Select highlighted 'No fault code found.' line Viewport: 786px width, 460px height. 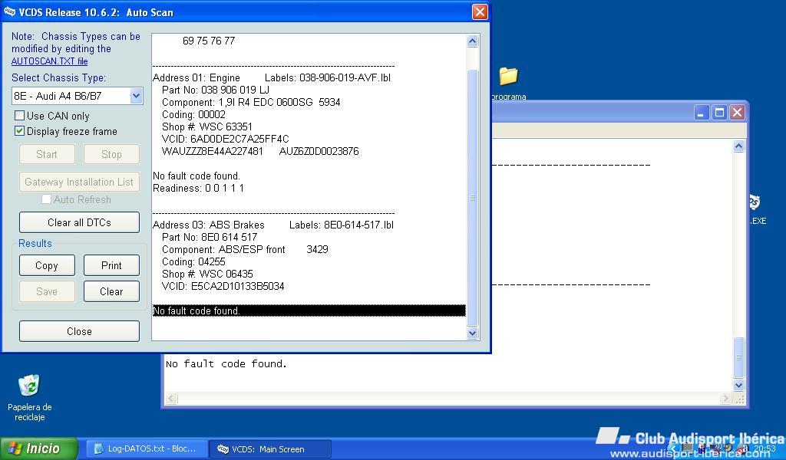[309, 310]
